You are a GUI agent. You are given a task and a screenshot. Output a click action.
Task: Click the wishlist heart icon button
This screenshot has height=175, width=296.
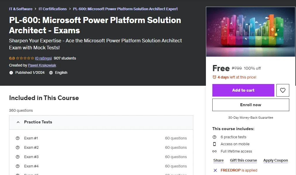pos(283,90)
